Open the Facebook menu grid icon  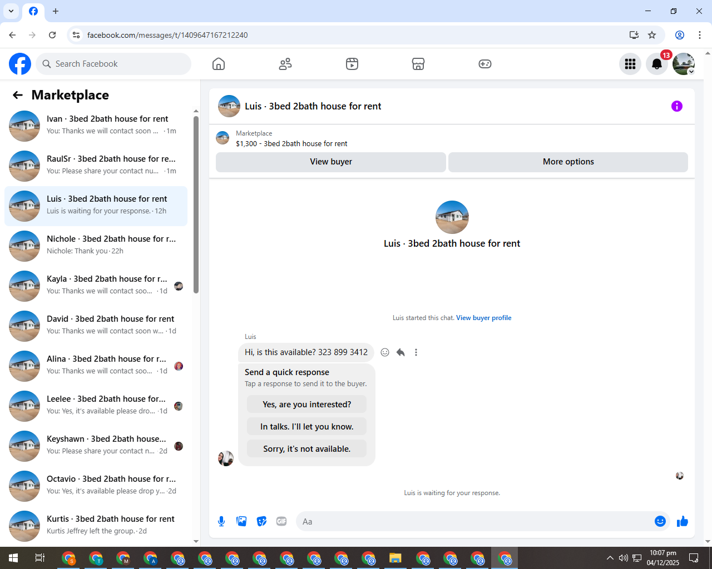[x=630, y=64]
